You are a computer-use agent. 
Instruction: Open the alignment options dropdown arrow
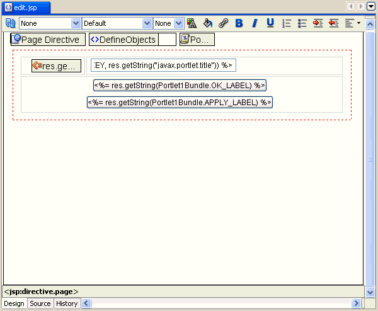(x=358, y=23)
